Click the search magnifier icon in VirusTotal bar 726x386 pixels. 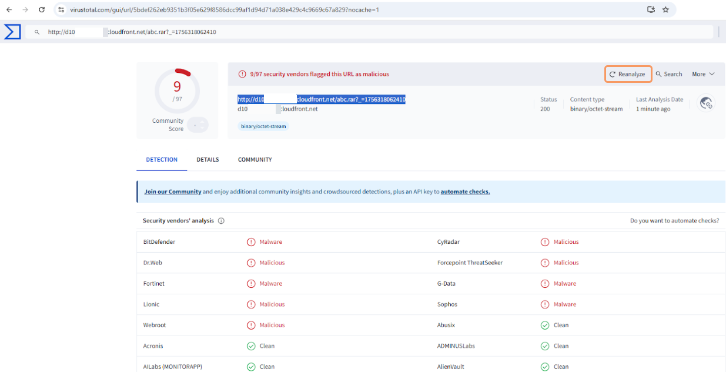tap(37, 32)
